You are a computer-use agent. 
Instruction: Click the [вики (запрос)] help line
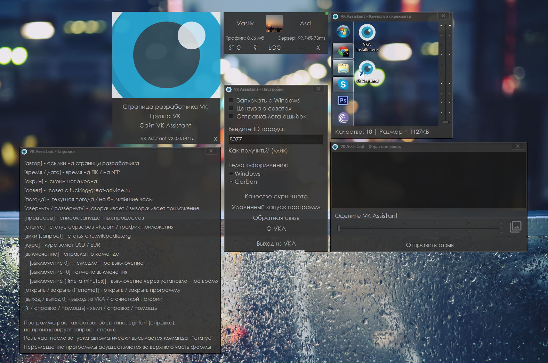pos(77,236)
